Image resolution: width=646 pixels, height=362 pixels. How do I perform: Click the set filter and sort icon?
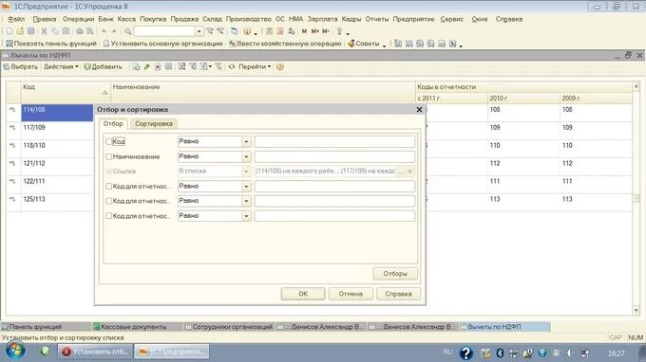181,66
